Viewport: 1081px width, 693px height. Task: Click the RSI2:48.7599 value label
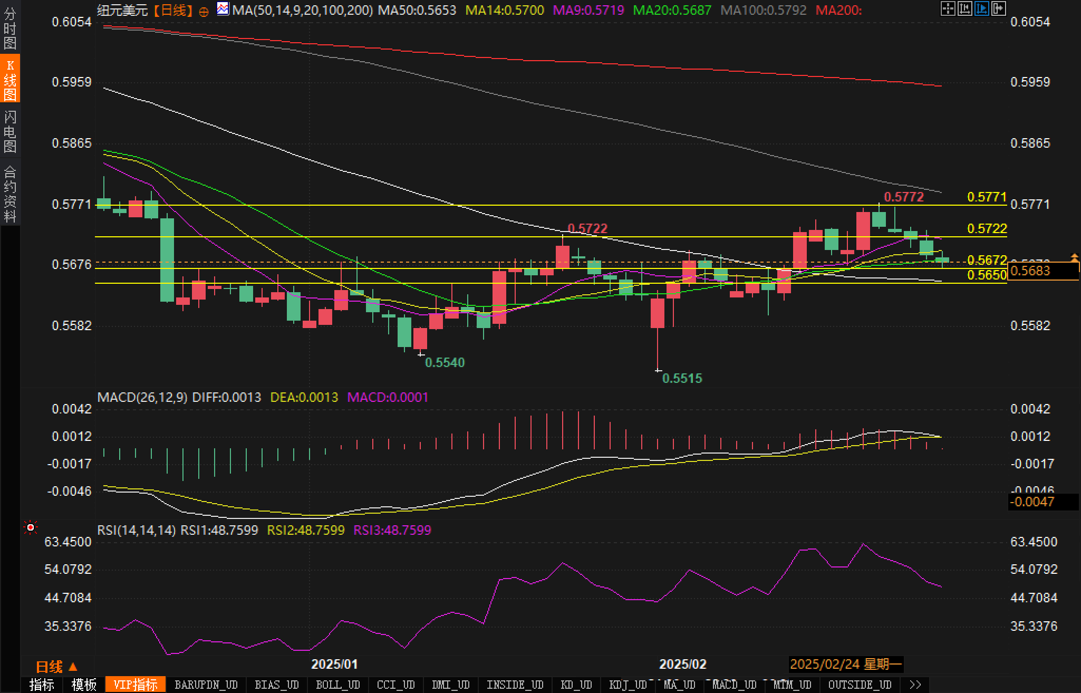[306, 530]
